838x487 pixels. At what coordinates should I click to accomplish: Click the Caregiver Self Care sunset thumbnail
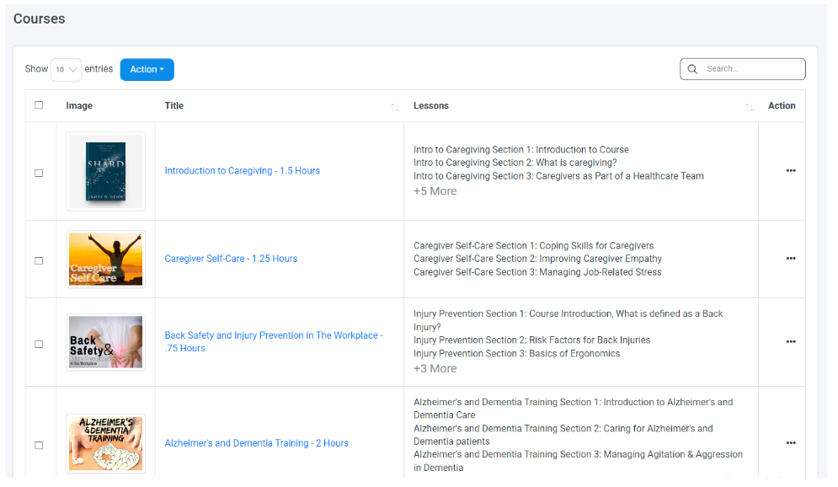point(105,259)
